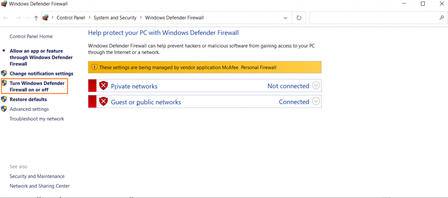The height and width of the screenshot is (198, 448).
Task: Click the Forward navigation arrow
Action: (x=18, y=18)
